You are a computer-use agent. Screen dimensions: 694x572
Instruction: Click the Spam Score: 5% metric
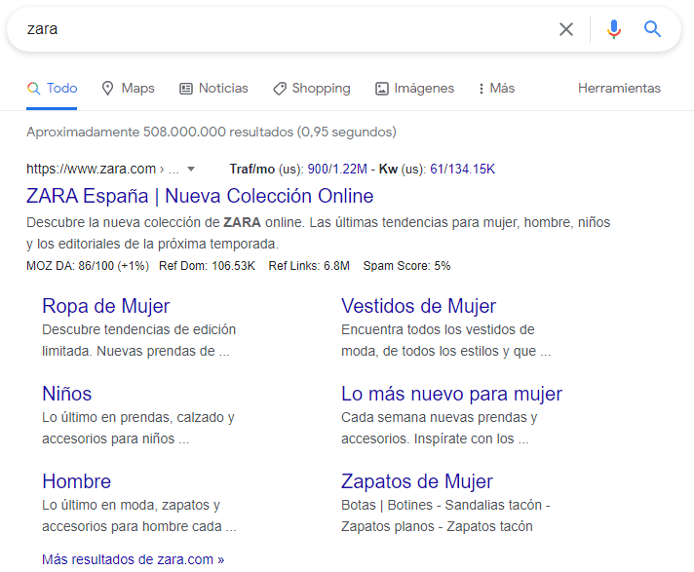pos(406,266)
